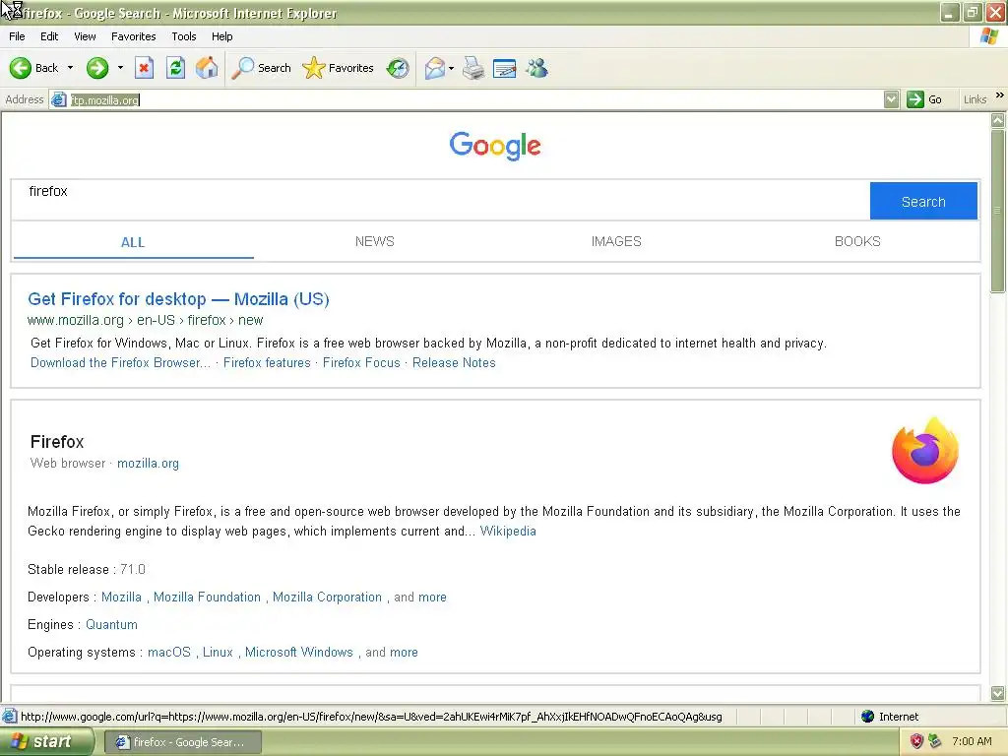Click the blue Search button
Image resolution: width=1008 pixels, height=756 pixels.
tap(923, 201)
